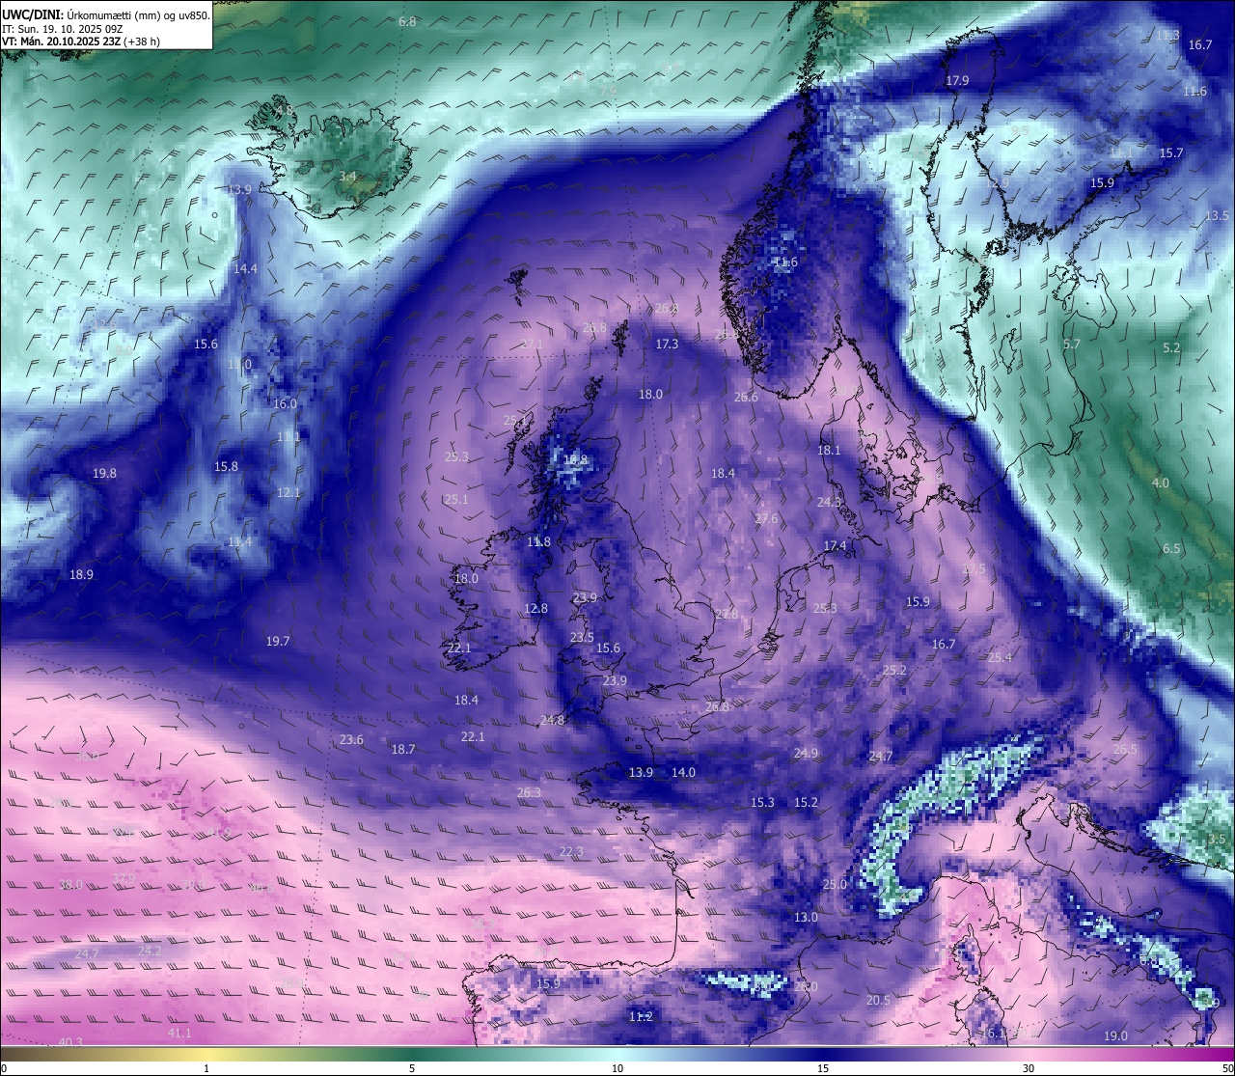The height and width of the screenshot is (1076, 1235).
Task: Click the 24.8 value near Cornwall
Action: point(552,721)
